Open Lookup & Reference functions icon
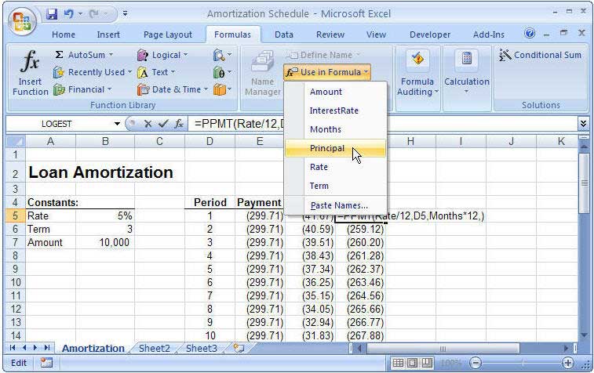Screen dimensions: 594x373 click(222, 55)
